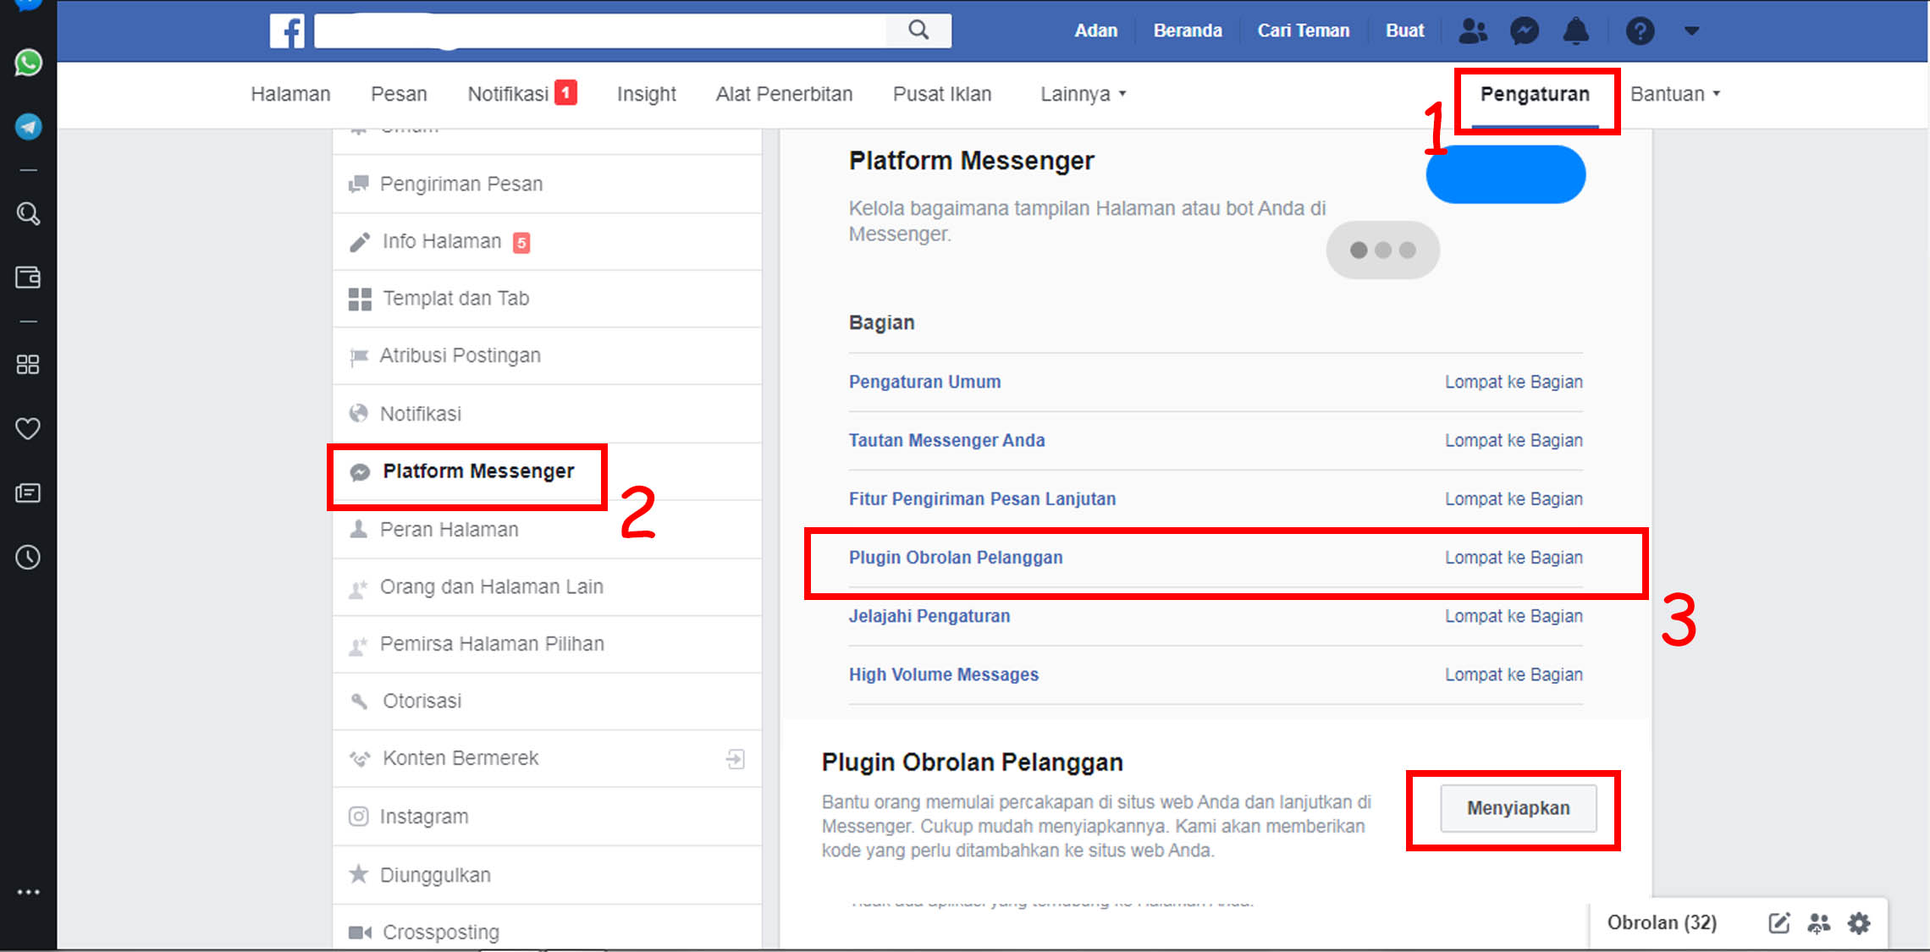Open the Bantuan dropdown

[x=1674, y=94]
